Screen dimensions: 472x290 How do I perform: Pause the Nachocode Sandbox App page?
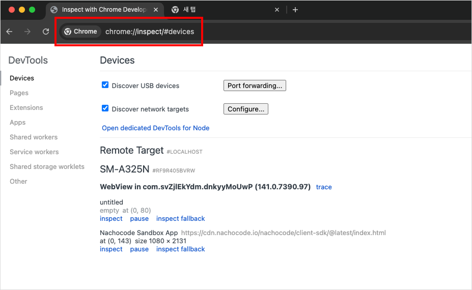click(x=140, y=249)
